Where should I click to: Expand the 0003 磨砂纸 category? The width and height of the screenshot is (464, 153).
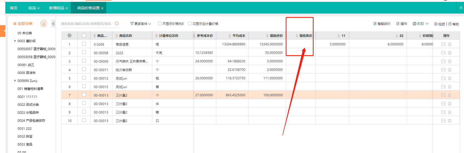[x=15, y=41]
